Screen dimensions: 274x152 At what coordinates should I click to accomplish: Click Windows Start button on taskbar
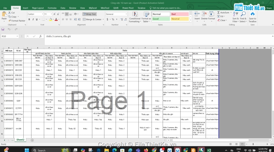click(x=27, y=150)
